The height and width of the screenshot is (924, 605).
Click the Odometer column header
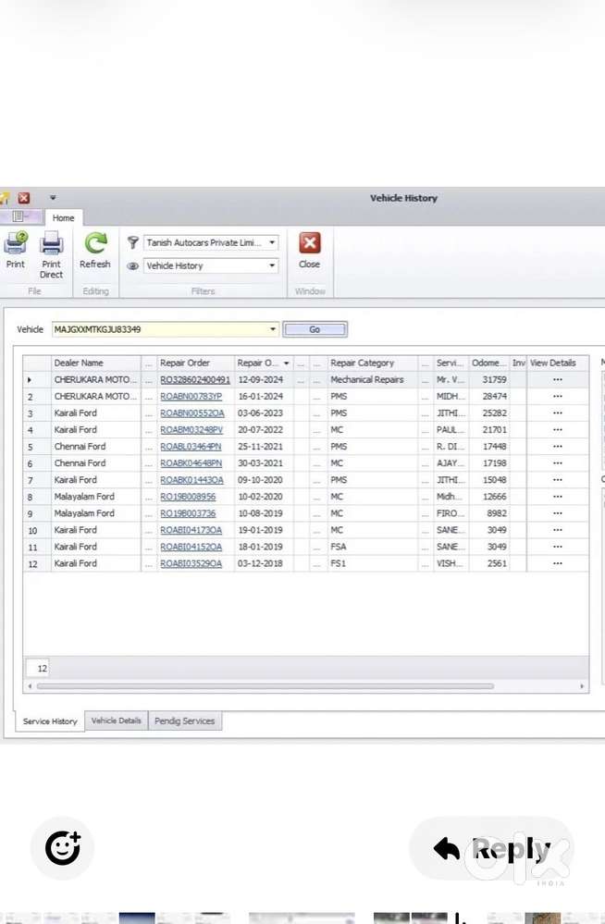pyautogui.click(x=488, y=363)
